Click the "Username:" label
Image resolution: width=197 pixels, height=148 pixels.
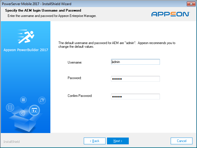pos(75,62)
